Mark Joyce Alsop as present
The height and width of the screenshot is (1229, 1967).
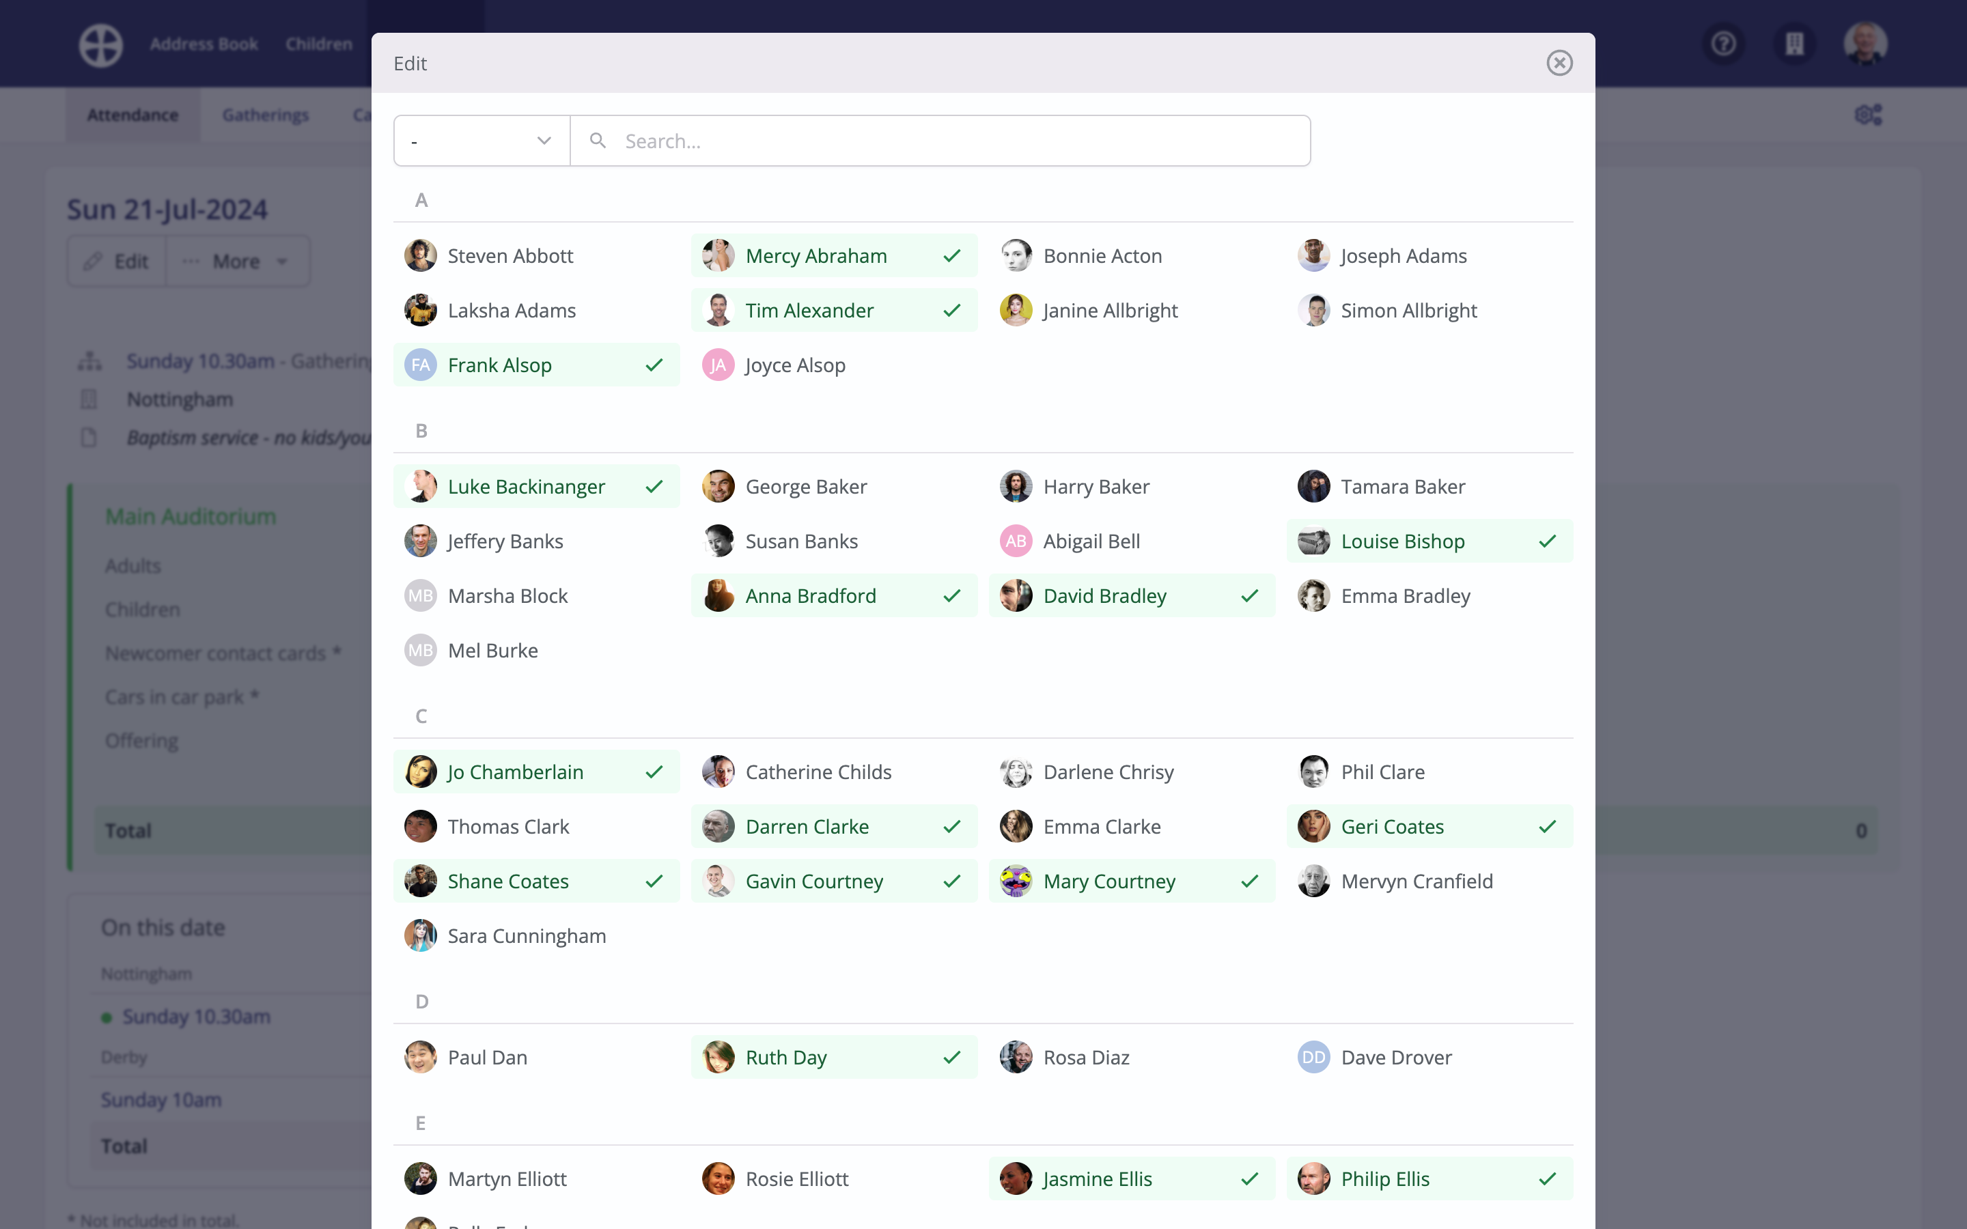pyautogui.click(x=834, y=365)
